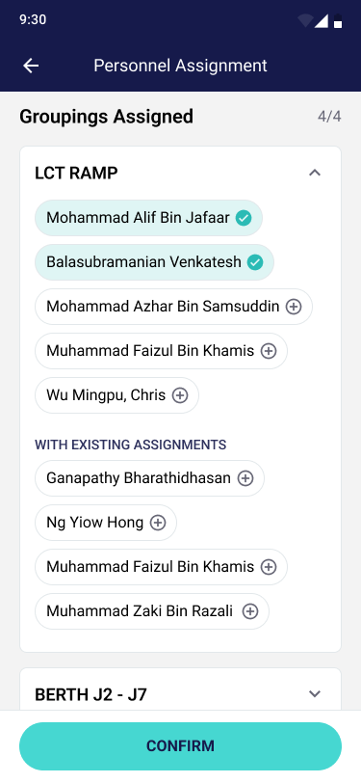
Task: Deselect Mohammad Alif Bin Jafaar checkmark
Action: coord(244,218)
